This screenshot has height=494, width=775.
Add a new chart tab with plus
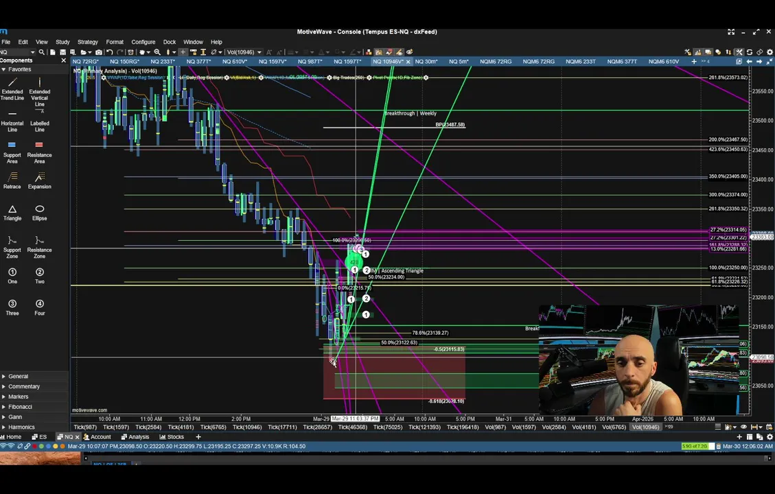pyautogui.click(x=694, y=62)
